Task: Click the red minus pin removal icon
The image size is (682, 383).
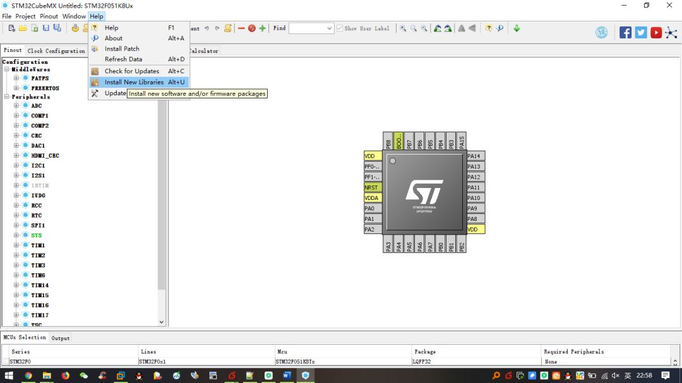Action: pos(242,28)
